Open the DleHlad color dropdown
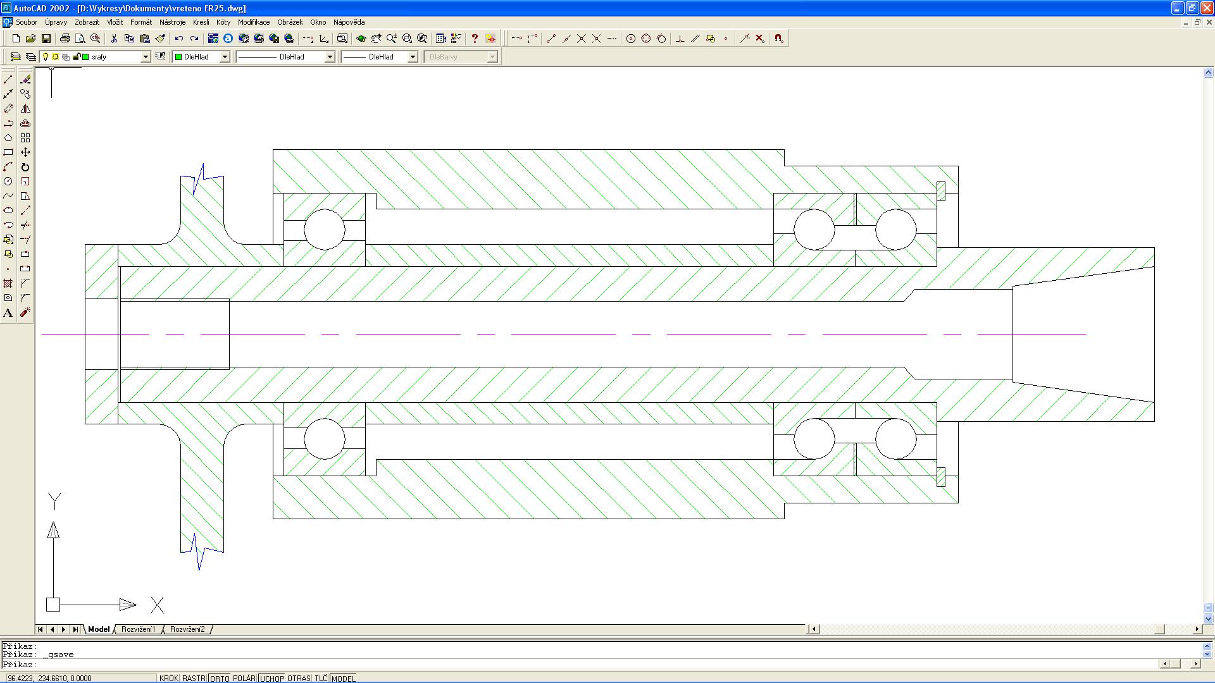Screen dimensions: 1215x683 (x=224, y=57)
